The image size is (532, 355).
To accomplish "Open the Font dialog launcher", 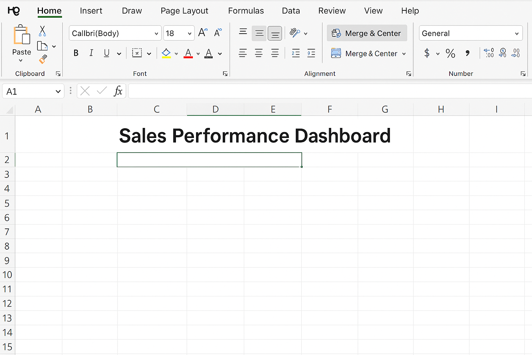I will [x=225, y=73].
